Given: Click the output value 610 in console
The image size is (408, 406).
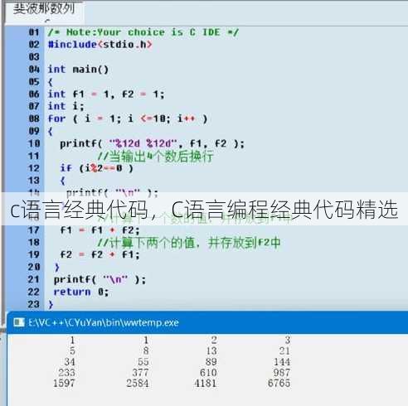Looking at the screenshot, I should 208,372.
